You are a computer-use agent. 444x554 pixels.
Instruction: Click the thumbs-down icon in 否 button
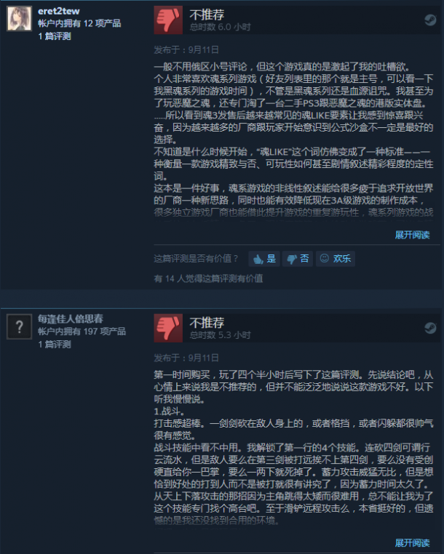click(x=292, y=260)
